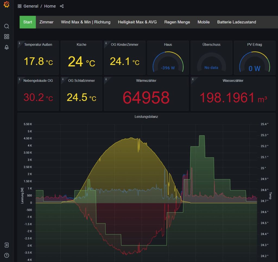Switch to the Zimmer tab
This screenshot has height=262, width=278.
pos(46,22)
